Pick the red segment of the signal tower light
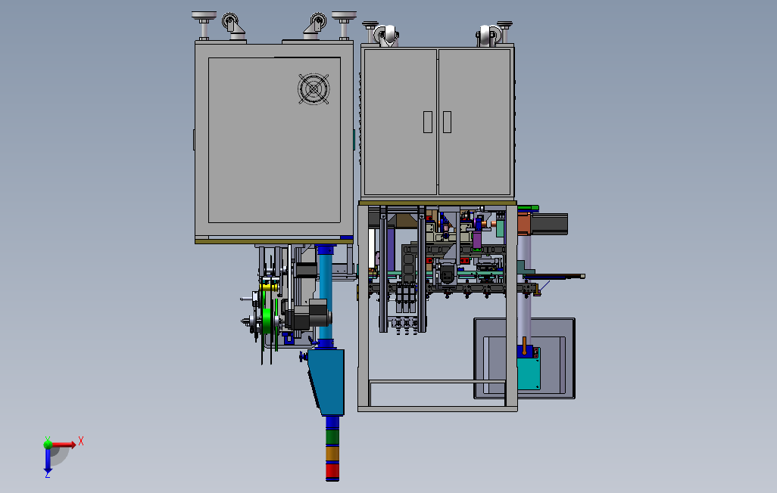 [x=332, y=472]
